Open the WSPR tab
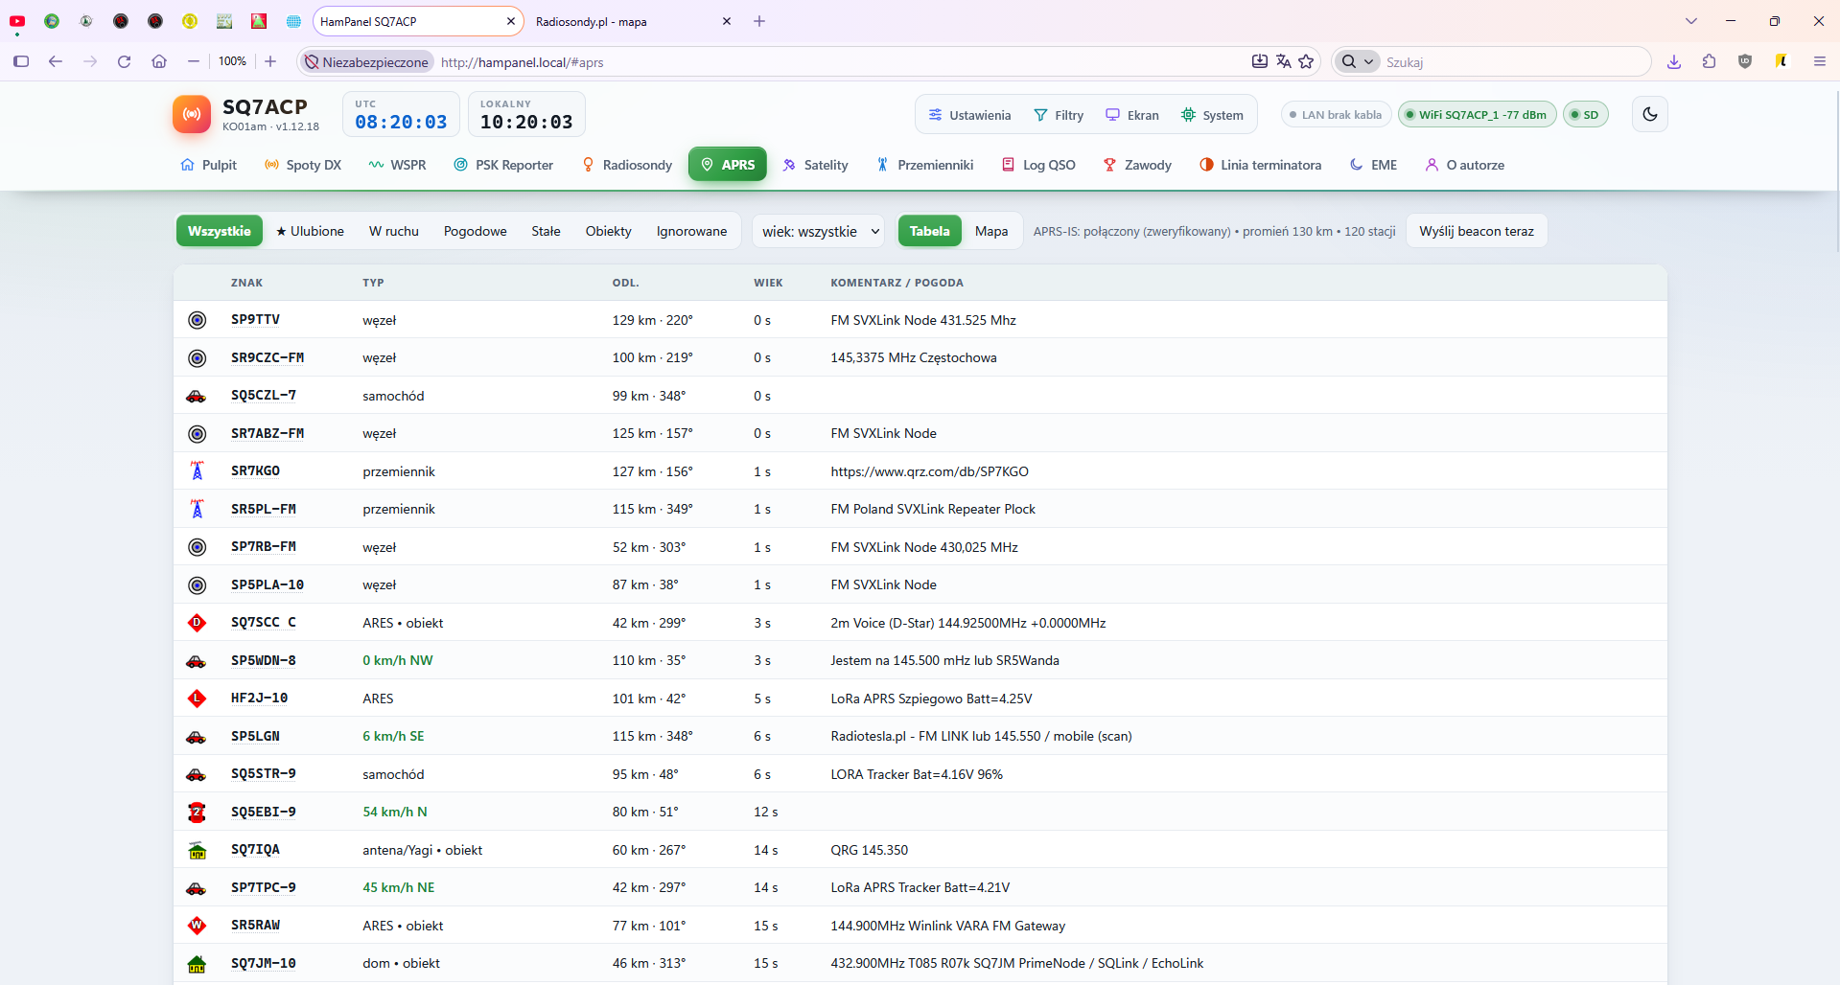Screen dimensions: 1840x985 (x=397, y=165)
